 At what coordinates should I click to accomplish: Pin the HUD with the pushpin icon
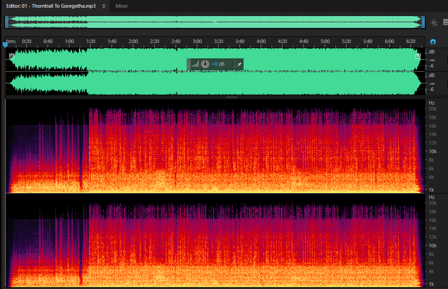click(x=239, y=64)
